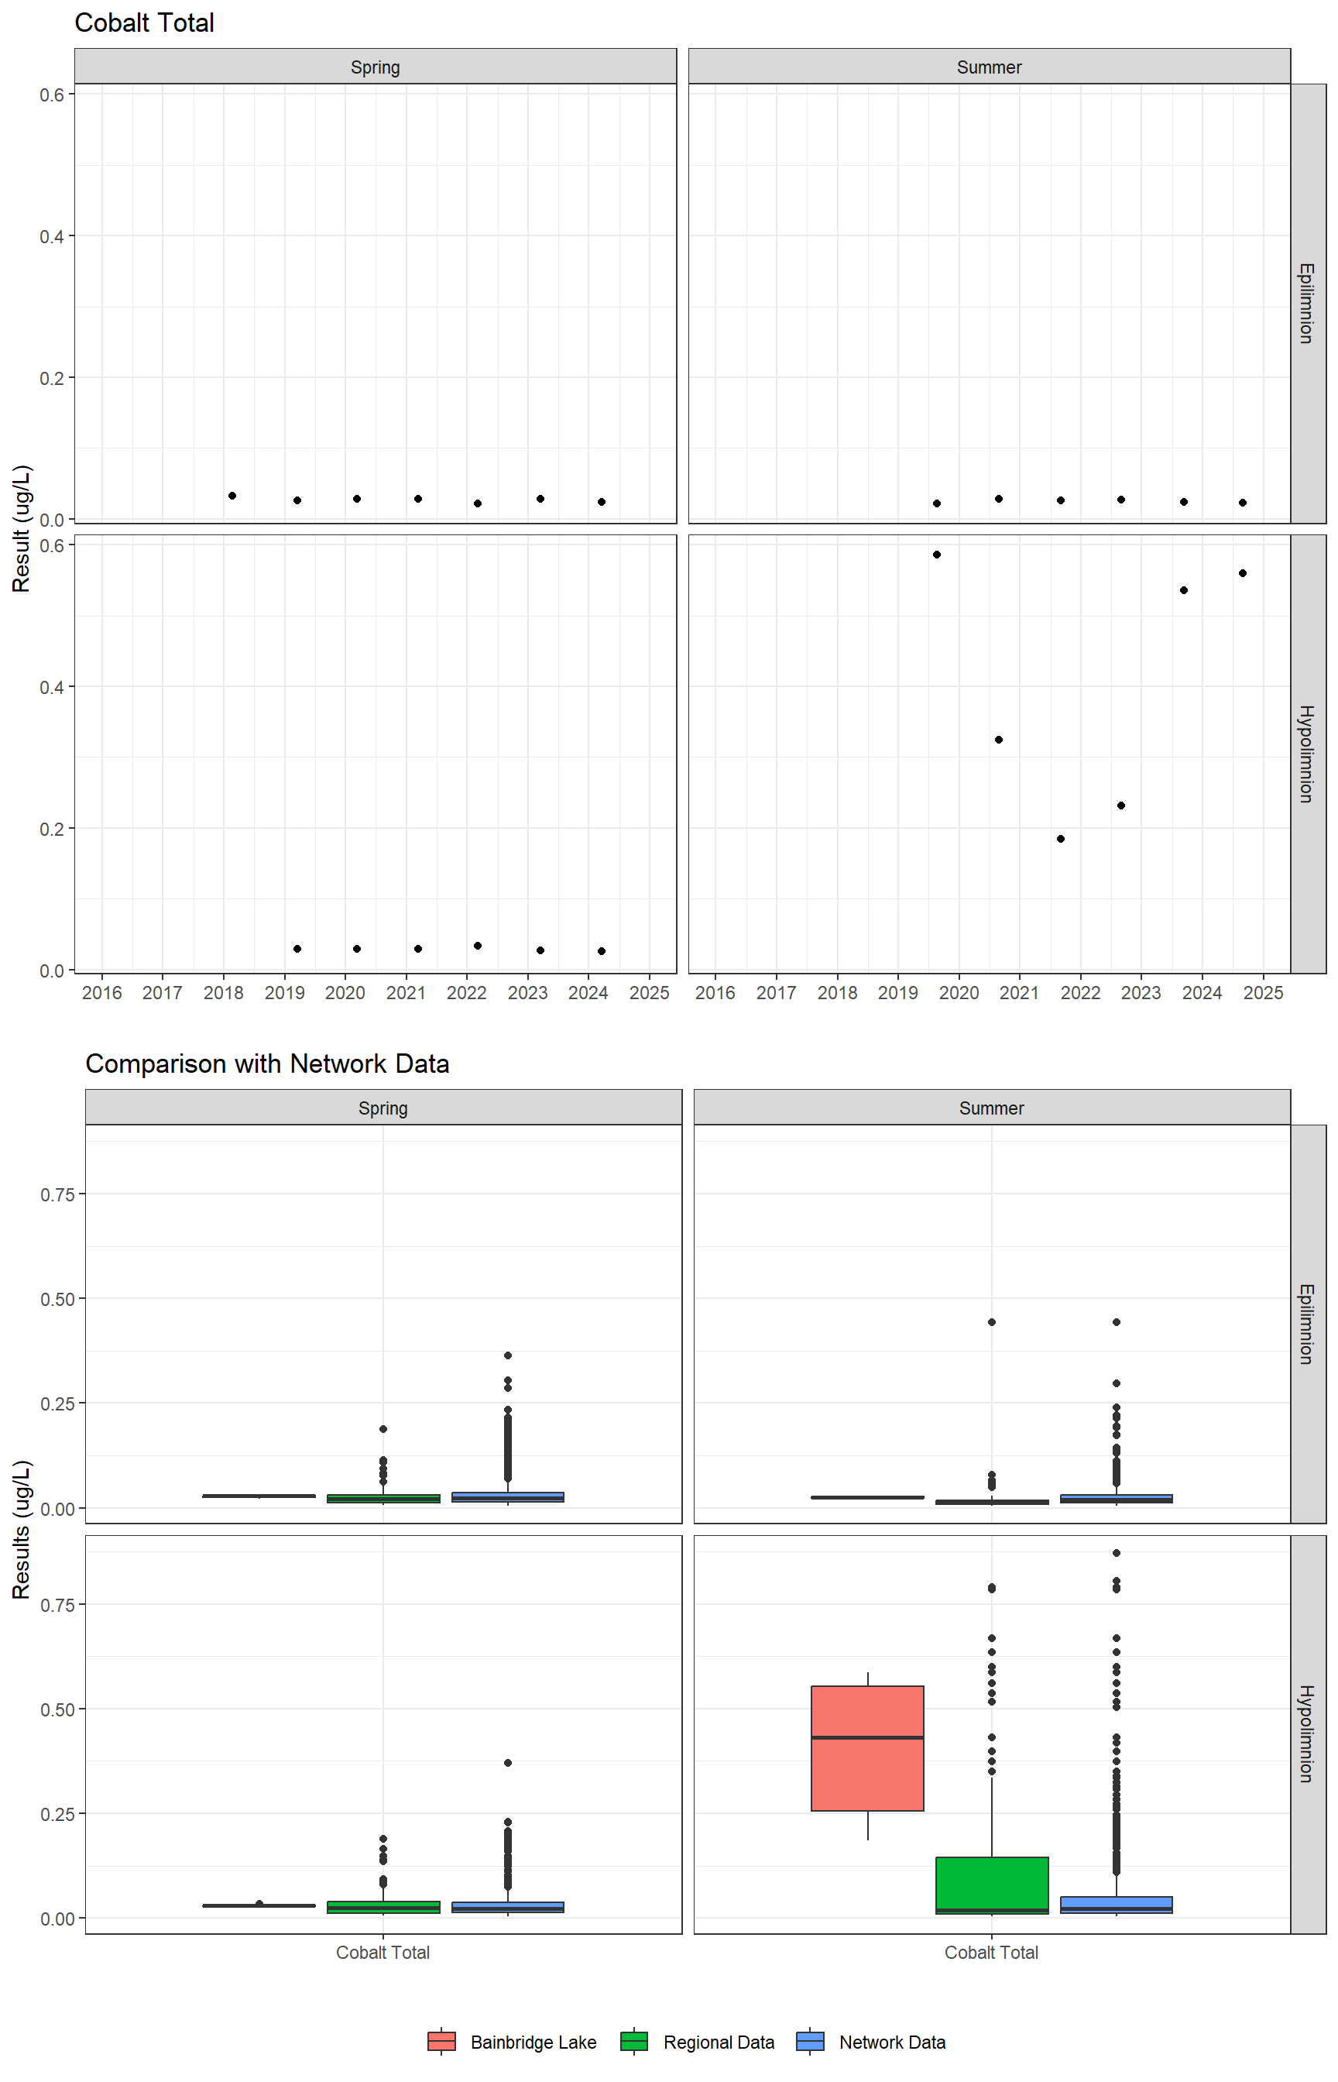Click the 2018 spring epilimnion data point
Screen dimensions: 1338x2082
coord(232,495)
